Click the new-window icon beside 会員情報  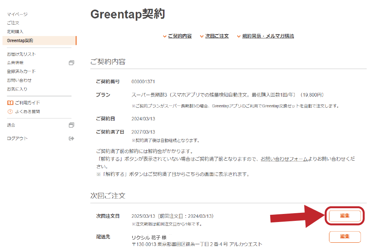click(71, 62)
